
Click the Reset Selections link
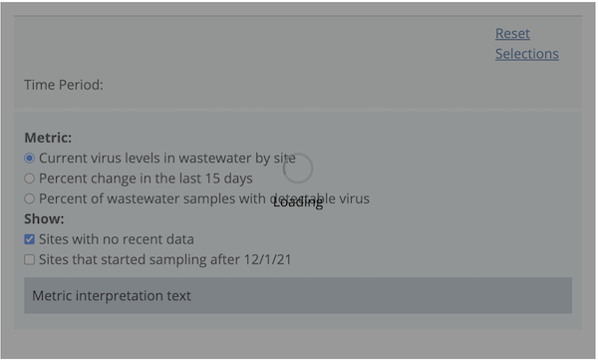526,44
